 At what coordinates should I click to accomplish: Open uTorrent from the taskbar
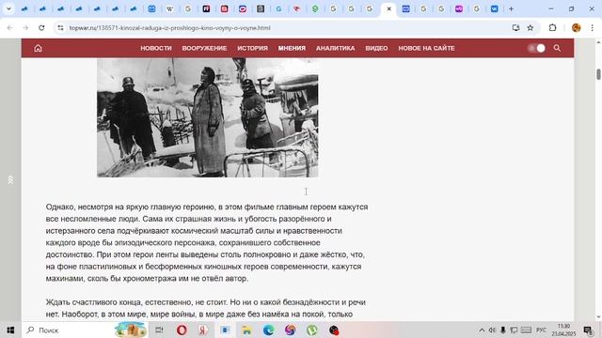pos(311,330)
